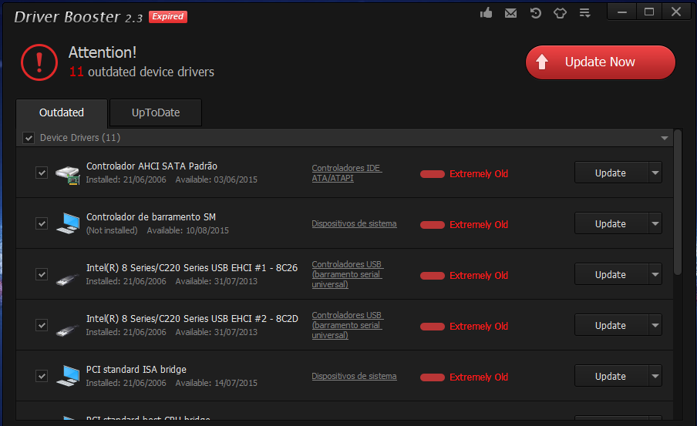Screen dimensions: 697x426
Task: Click the red age bar for barramento SM
Action: [x=433, y=225]
